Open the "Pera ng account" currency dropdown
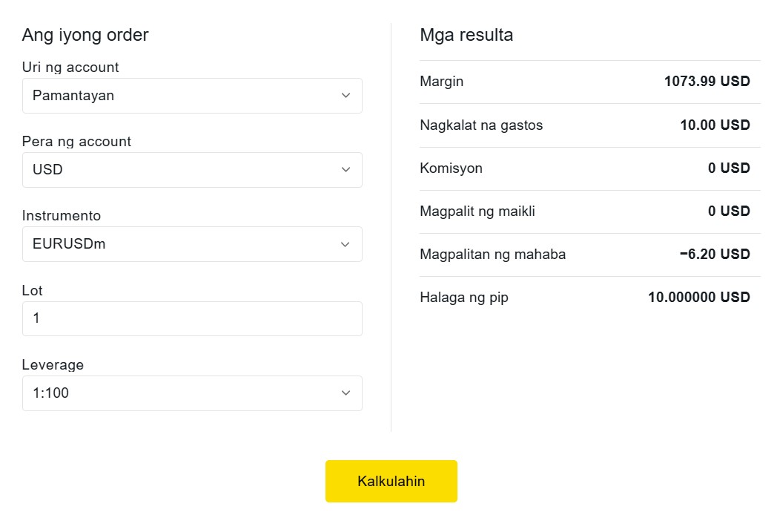 coord(192,169)
